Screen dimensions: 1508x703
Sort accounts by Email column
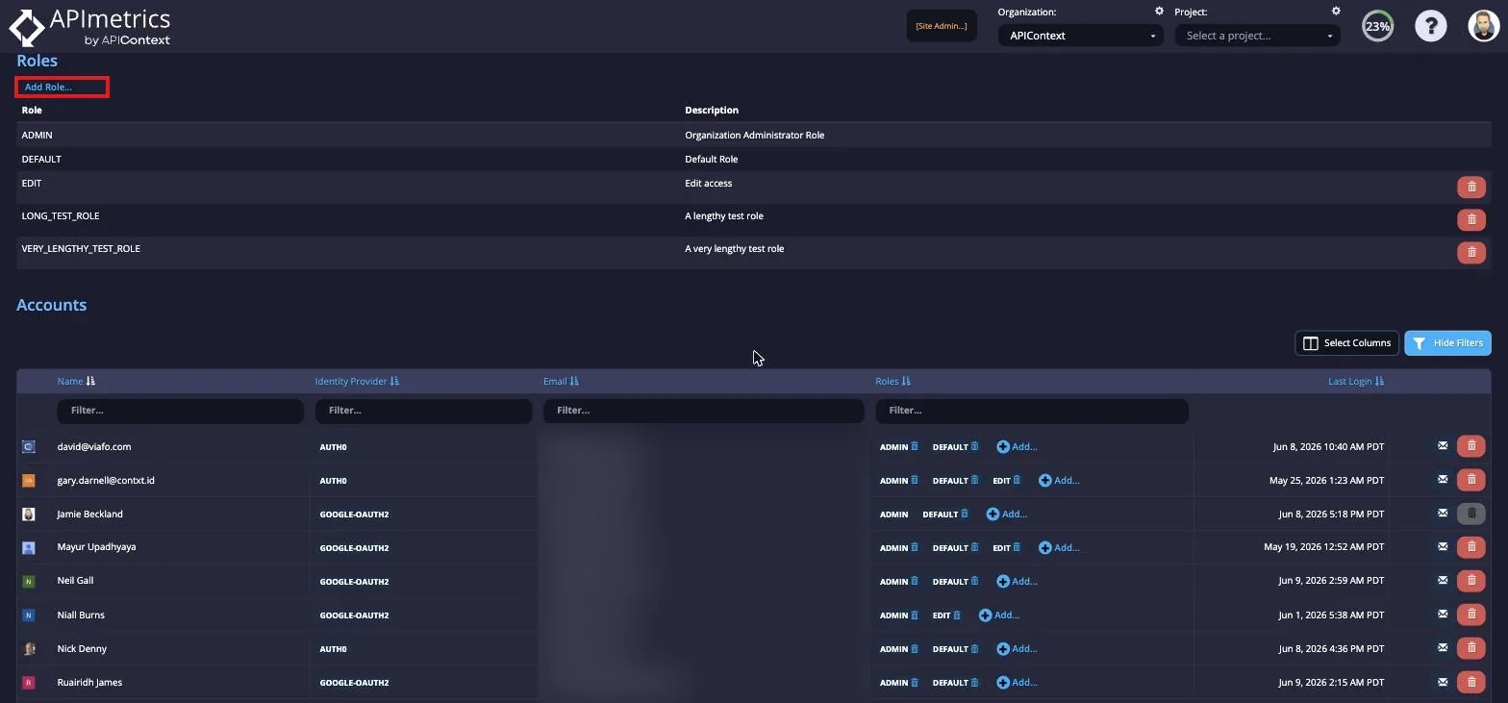(x=561, y=381)
